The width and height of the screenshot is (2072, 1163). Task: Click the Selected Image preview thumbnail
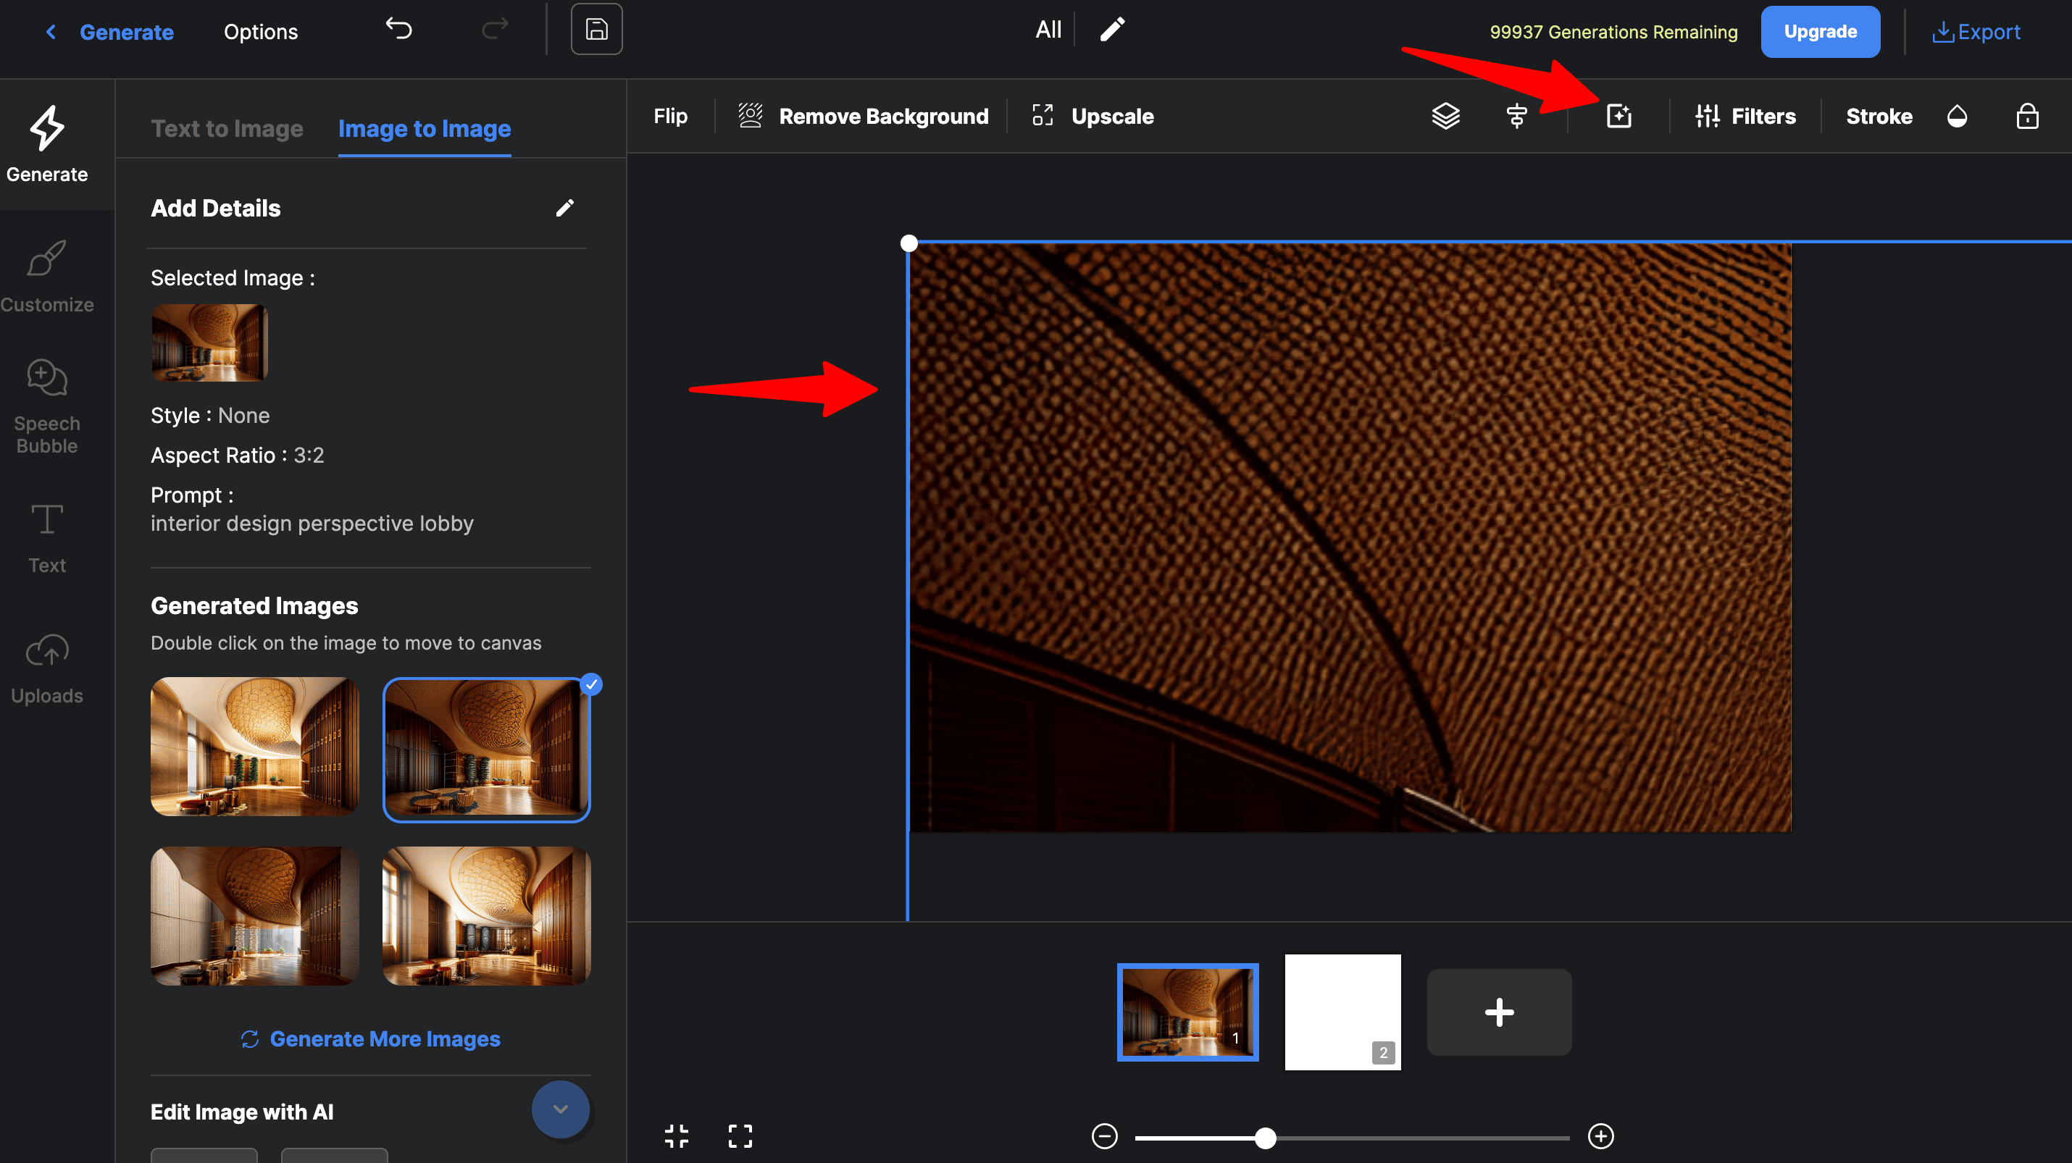click(209, 343)
